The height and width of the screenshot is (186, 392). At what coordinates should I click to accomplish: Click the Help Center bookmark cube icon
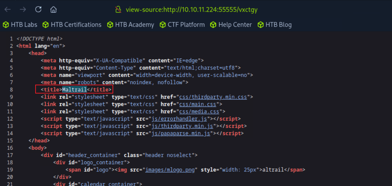coord(213,25)
